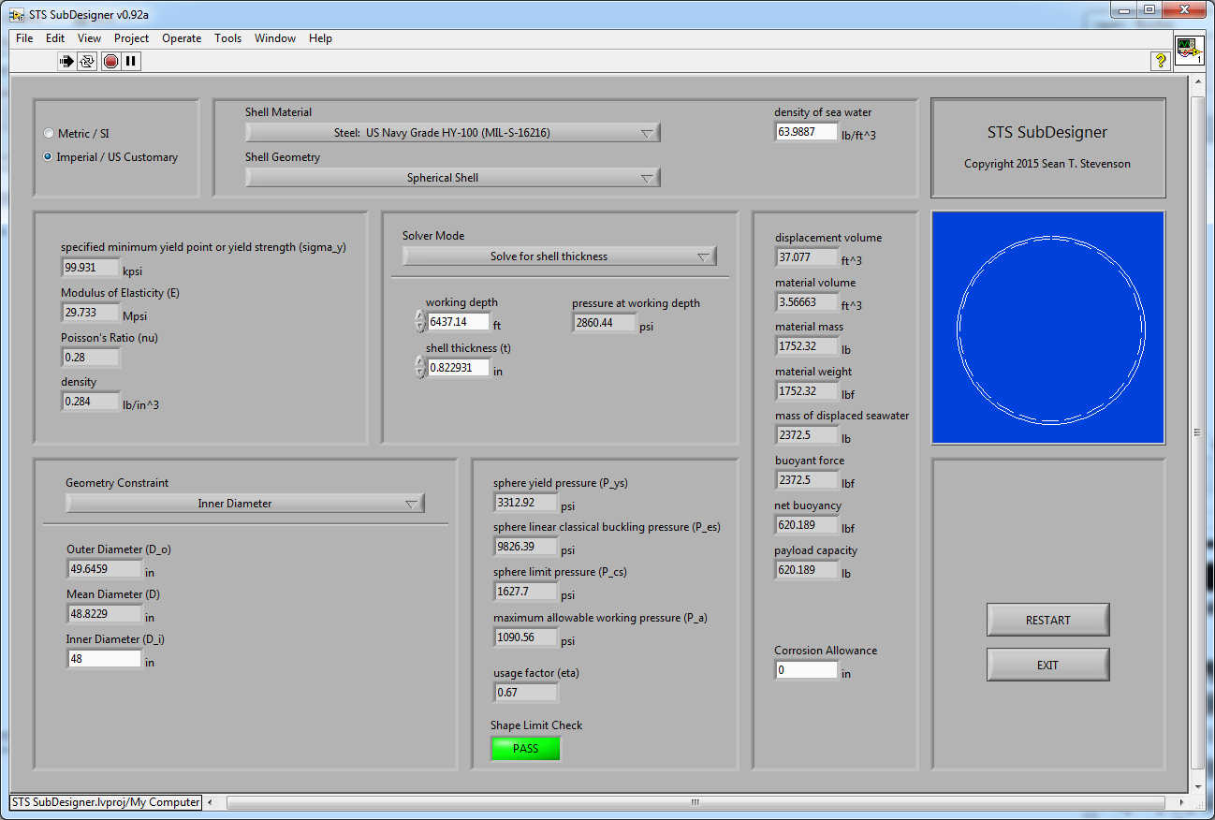Screen dimensions: 1215x820
Task: Click the horizontal scrollbar at the bottom
Action: tap(695, 802)
